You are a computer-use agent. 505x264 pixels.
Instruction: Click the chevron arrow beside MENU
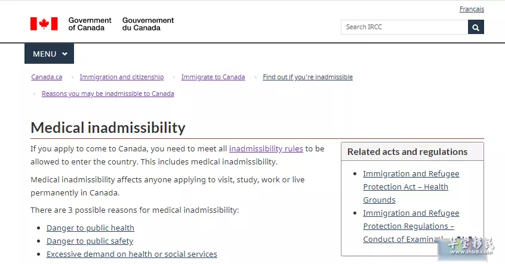tap(64, 54)
